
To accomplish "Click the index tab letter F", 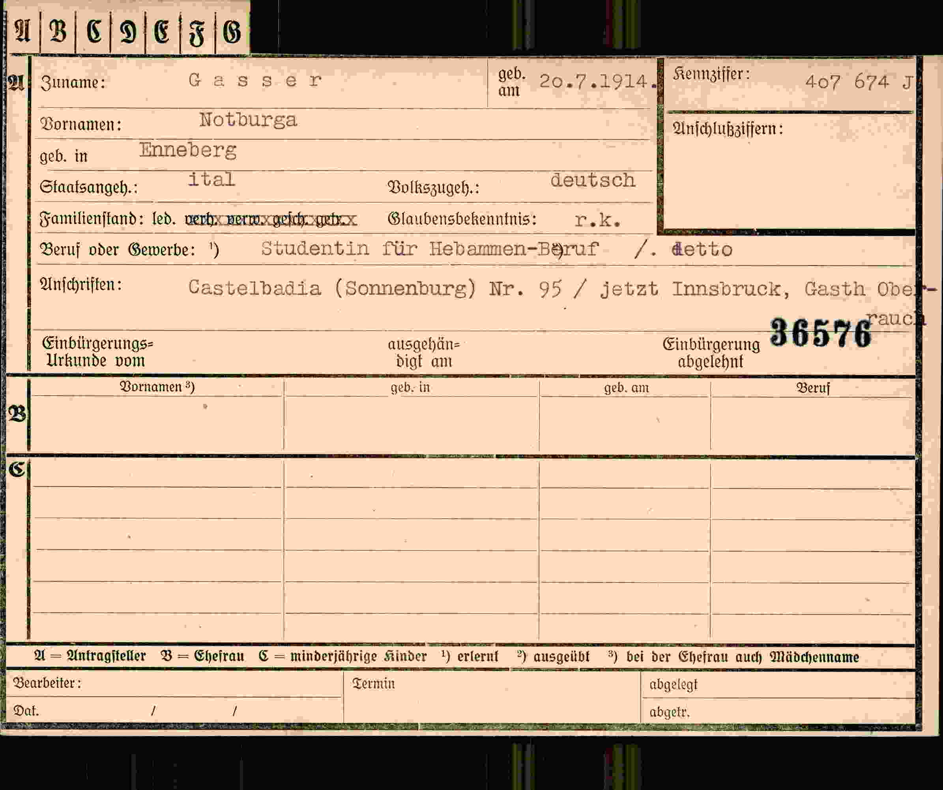I will [x=196, y=32].
